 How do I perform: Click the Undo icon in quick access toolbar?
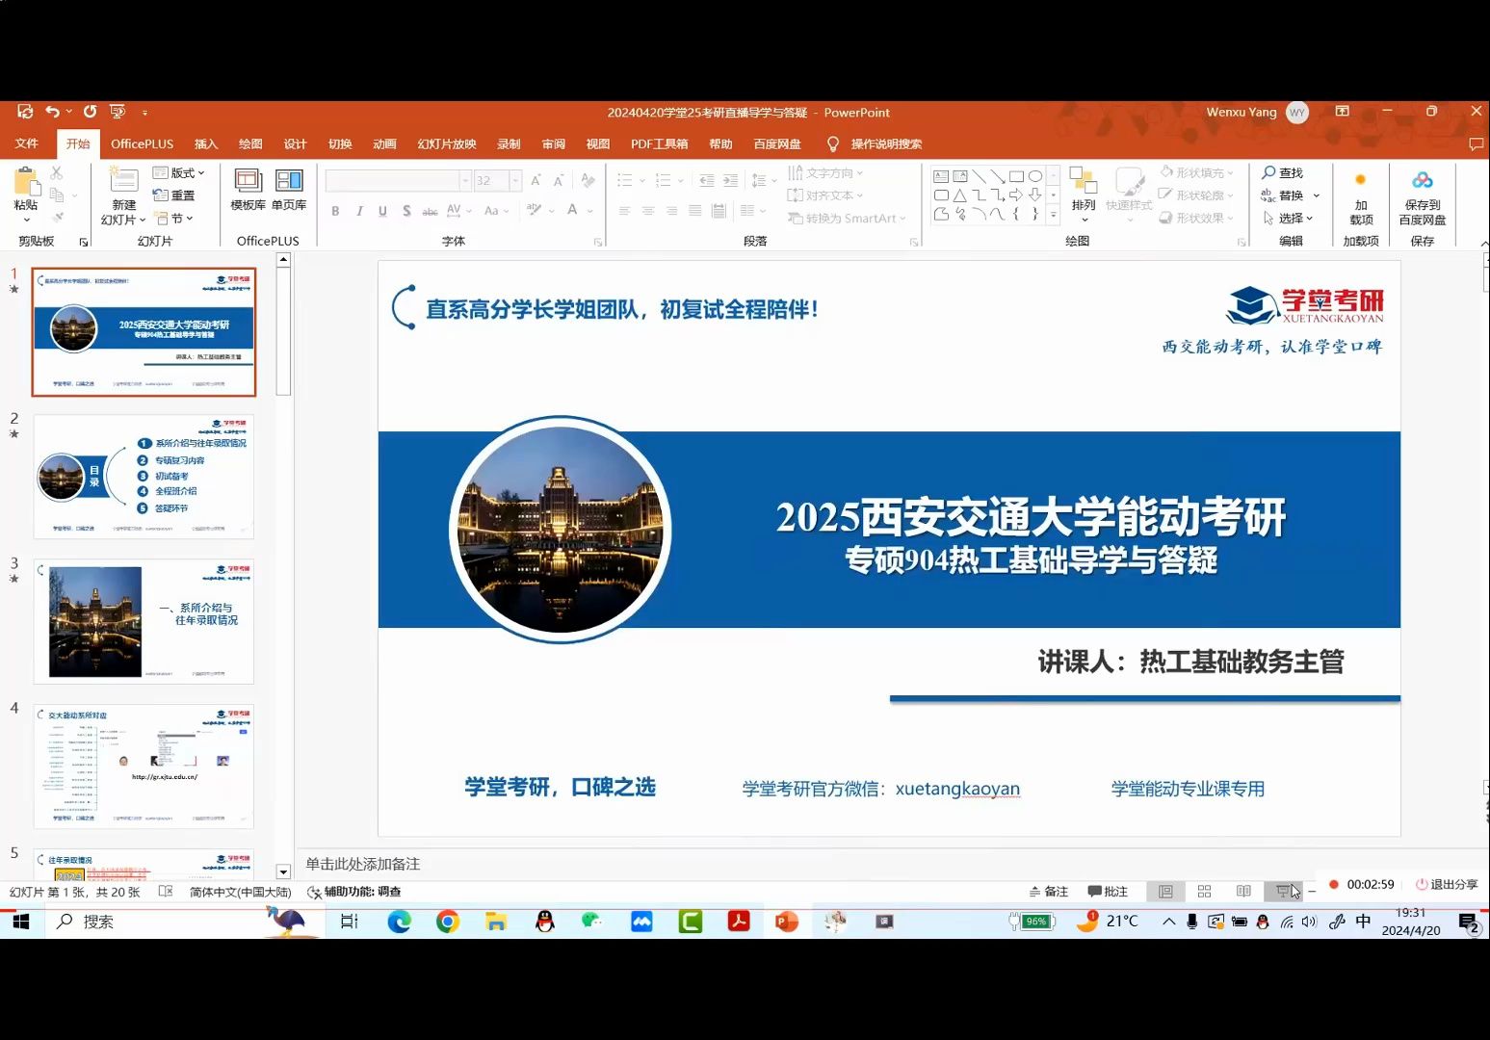coord(52,112)
